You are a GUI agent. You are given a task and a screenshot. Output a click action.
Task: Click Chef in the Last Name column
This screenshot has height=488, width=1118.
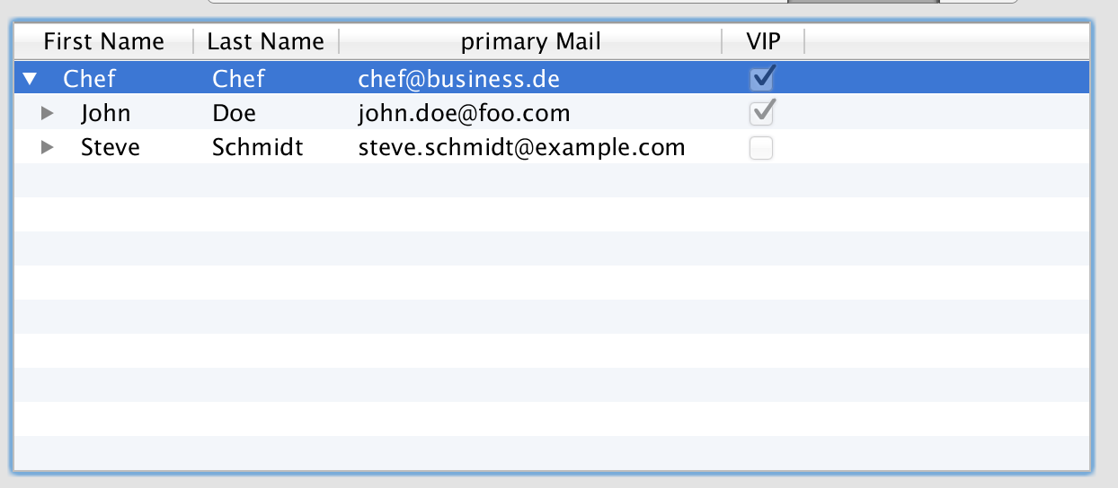pos(238,79)
